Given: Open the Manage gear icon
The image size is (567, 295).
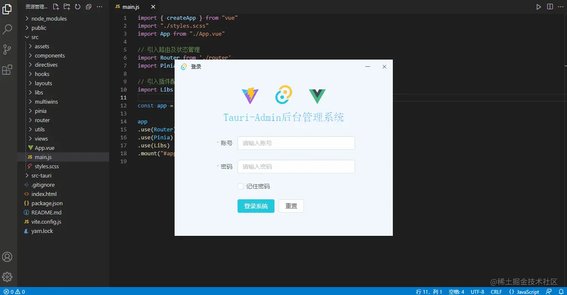Looking at the screenshot, I should (7, 277).
